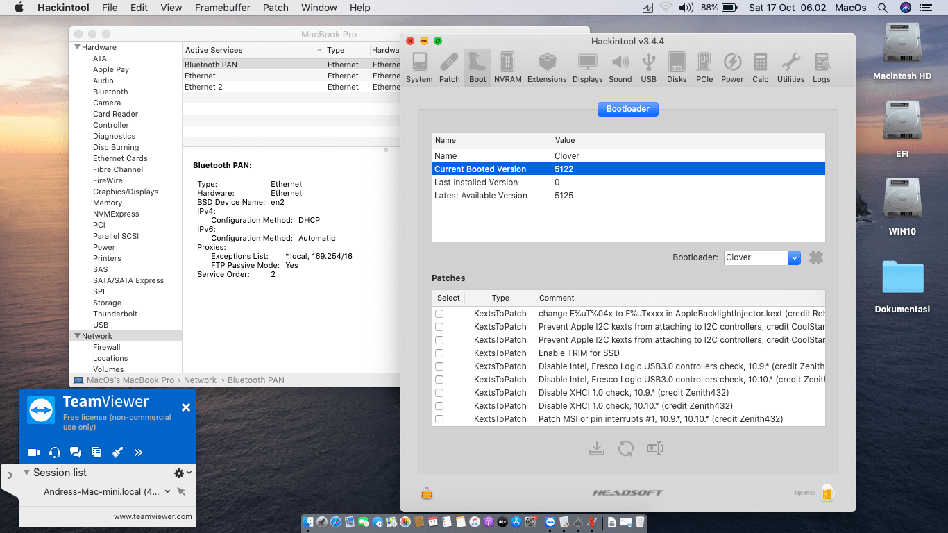Enable Disable XHCI 1.0 check, 10.10.* patch
Viewport: 948px width, 533px height.
[439, 406]
